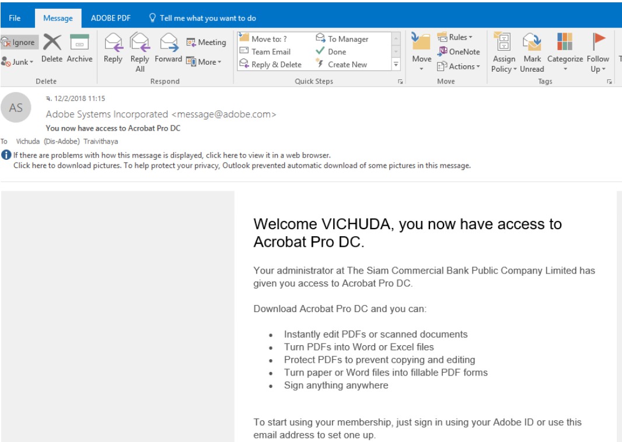Screen dimensions: 622x442
Task: Open the Rules dropdown
Action: 455,37
